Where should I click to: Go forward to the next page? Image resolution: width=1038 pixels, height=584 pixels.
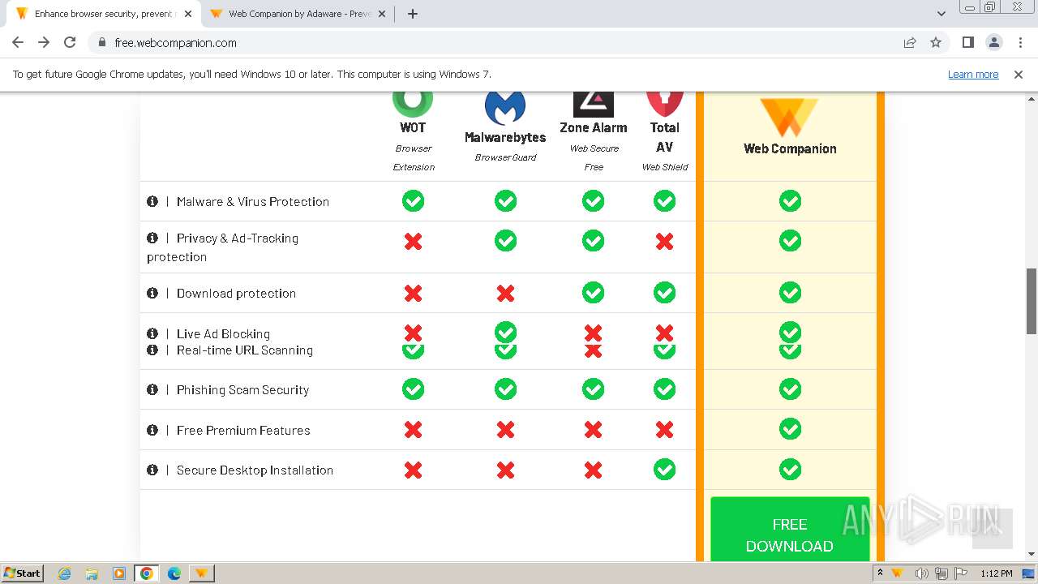coord(44,42)
